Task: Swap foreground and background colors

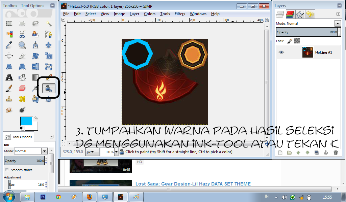Action: (36, 119)
